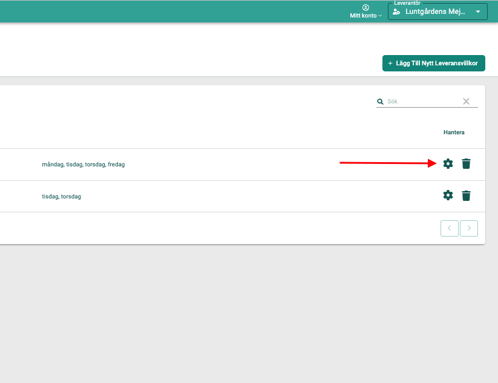Expand the Leverantör dropdown arrow
The width and height of the screenshot is (498, 383).
coord(478,11)
